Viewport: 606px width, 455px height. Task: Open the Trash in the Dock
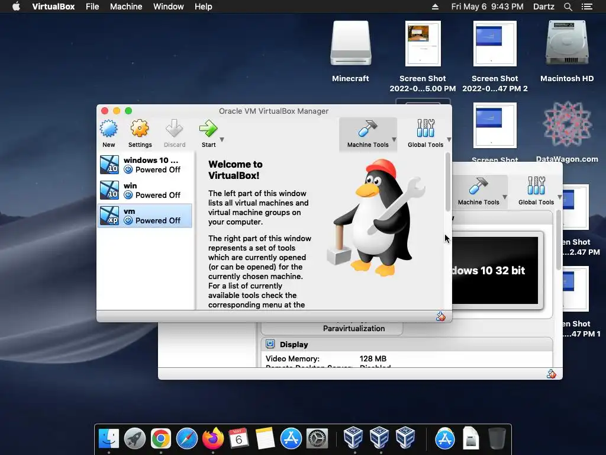pos(497,438)
